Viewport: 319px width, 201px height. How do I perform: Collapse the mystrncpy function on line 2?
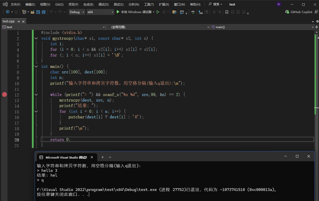pos(36,38)
